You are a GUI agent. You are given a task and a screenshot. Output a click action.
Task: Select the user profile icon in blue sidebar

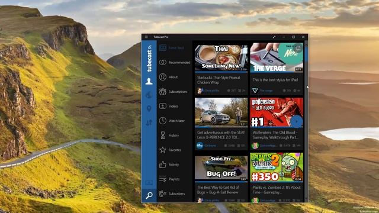[149, 81]
